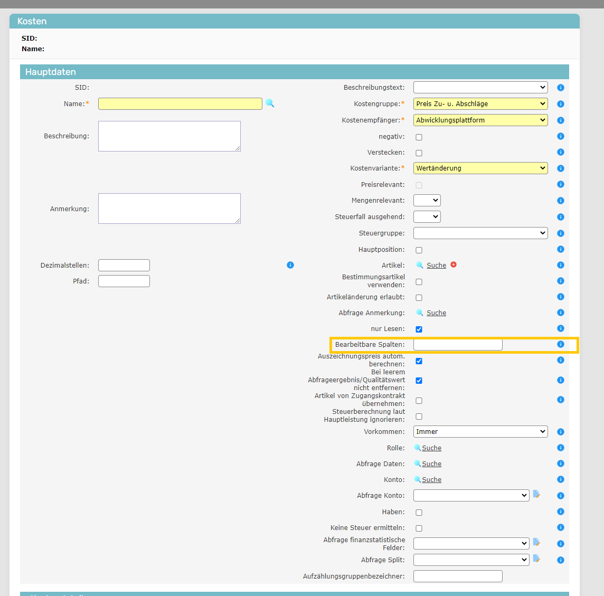Screen dimensions: 604x596
Task: Click the edit icon beside Abfrage Konto
Action: [x=536, y=495]
